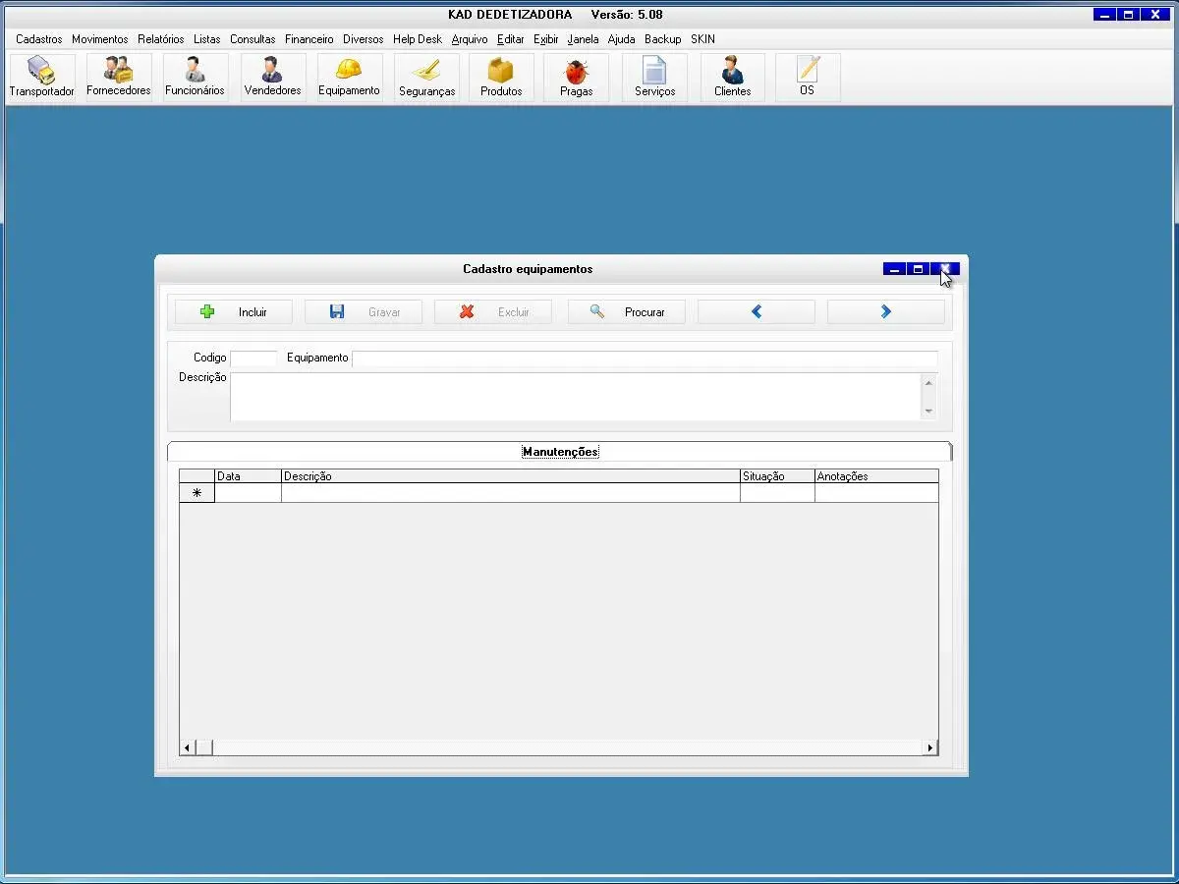Click the Incluir button with green plus
Viewport: 1179px width, 884px height.
[234, 311]
